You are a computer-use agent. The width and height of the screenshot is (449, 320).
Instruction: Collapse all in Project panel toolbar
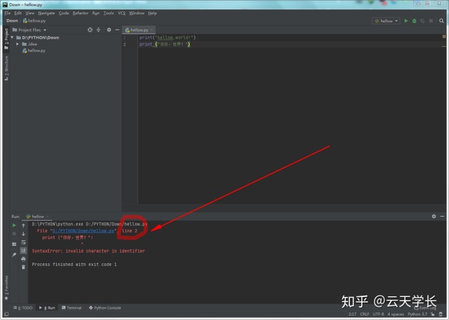coord(99,30)
